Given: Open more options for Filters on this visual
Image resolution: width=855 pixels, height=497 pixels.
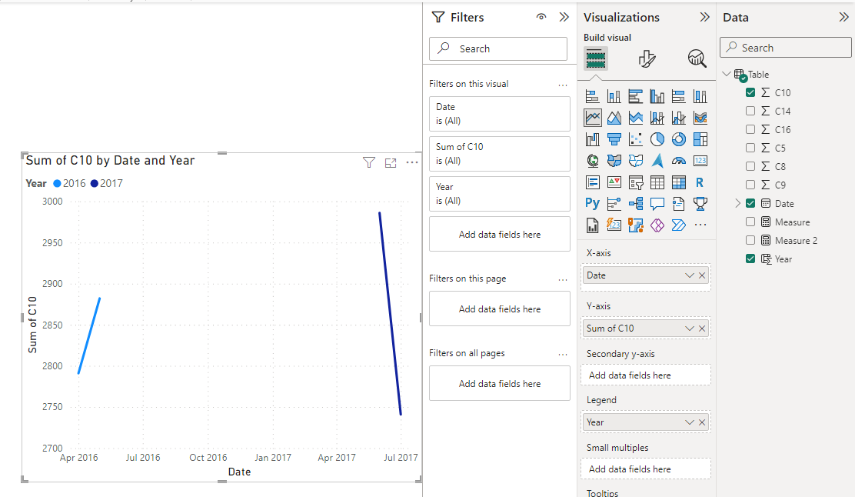Looking at the screenshot, I should pyautogui.click(x=563, y=85).
